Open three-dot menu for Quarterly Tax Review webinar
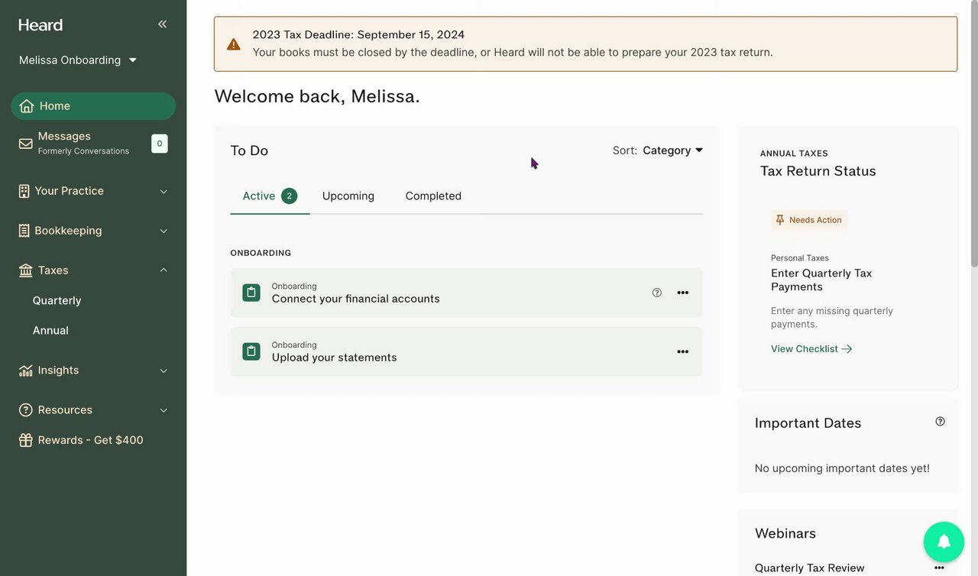 click(939, 568)
